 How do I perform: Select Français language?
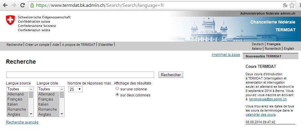point(273,44)
